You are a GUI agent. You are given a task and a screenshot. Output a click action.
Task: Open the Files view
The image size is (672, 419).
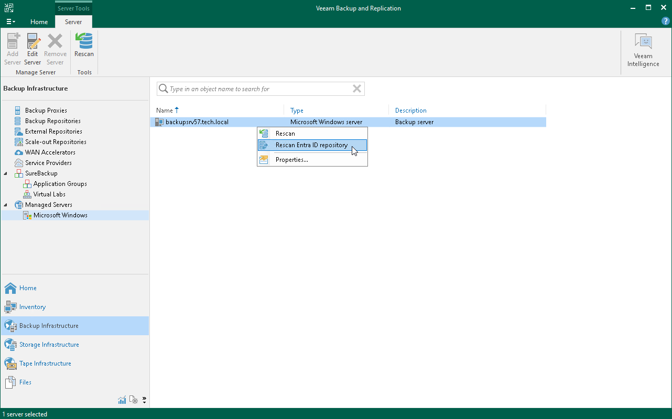(75, 382)
